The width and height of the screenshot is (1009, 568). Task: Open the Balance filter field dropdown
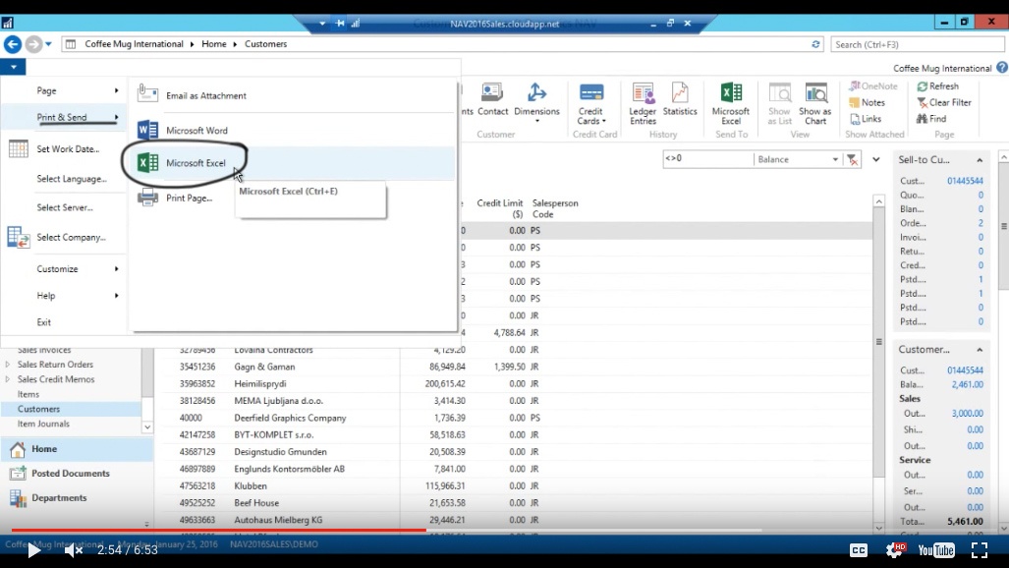pos(835,159)
